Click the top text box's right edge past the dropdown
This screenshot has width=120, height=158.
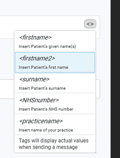tap(98, 34)
